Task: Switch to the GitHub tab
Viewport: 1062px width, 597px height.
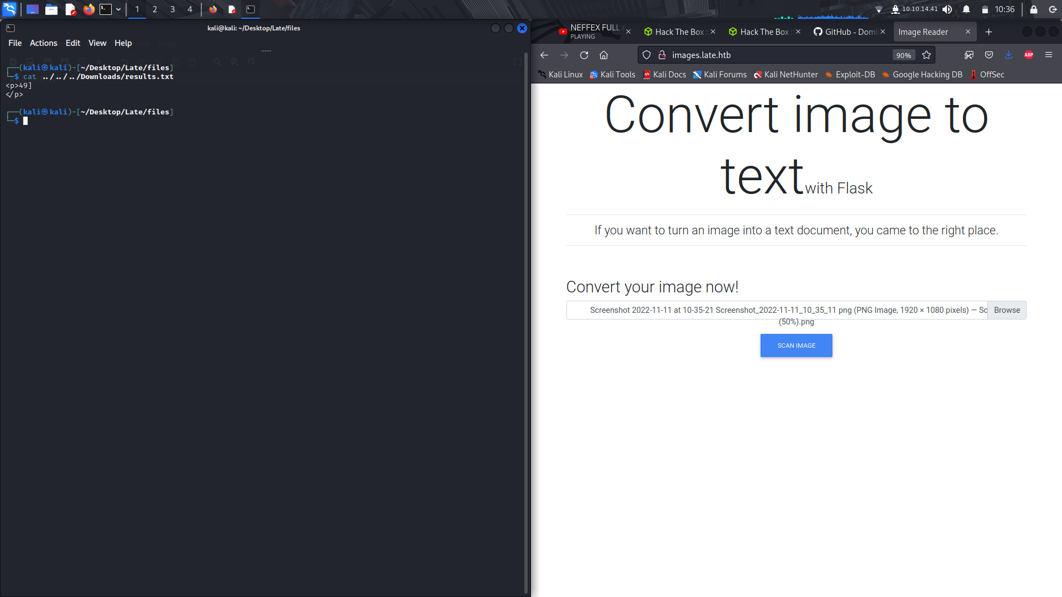Action: pyautogui.click(x=846, y=32)
